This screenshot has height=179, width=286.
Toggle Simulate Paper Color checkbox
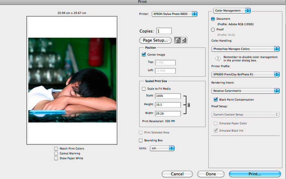point(216,123)
